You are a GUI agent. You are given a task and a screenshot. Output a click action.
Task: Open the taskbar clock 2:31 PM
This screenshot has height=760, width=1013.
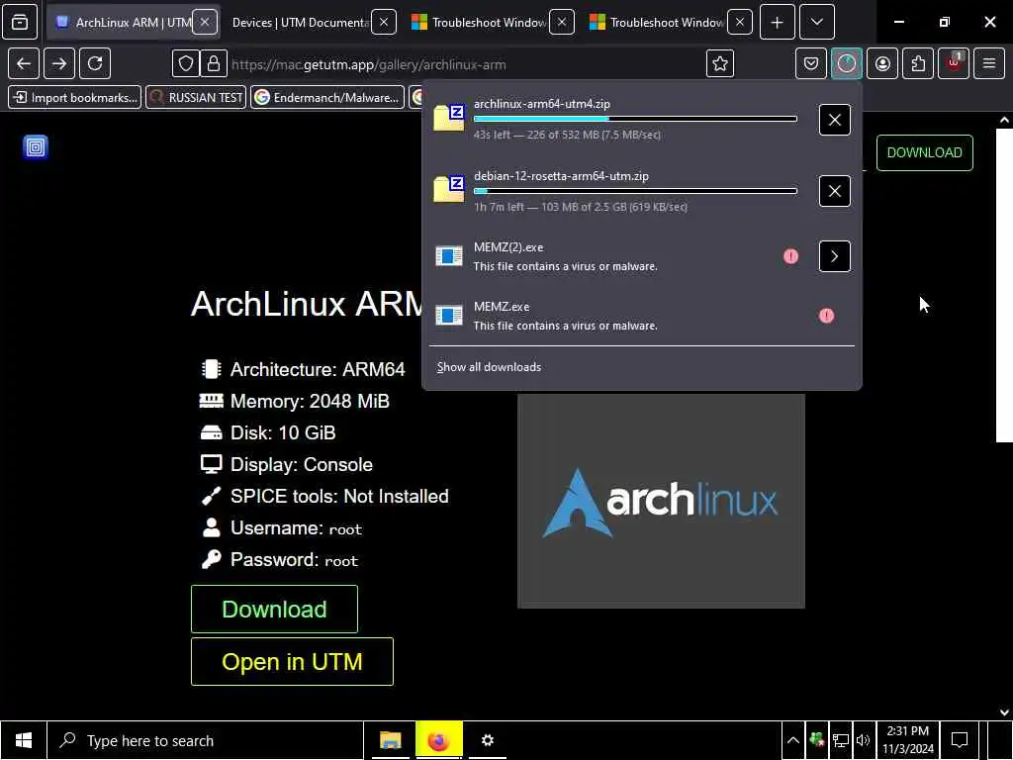click(908, 740)
